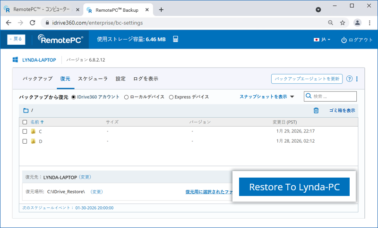This screenshot has height=228, width=378.
Task: Click schedule time 01-30-2026 20:00:00
Action: (94, 208)
